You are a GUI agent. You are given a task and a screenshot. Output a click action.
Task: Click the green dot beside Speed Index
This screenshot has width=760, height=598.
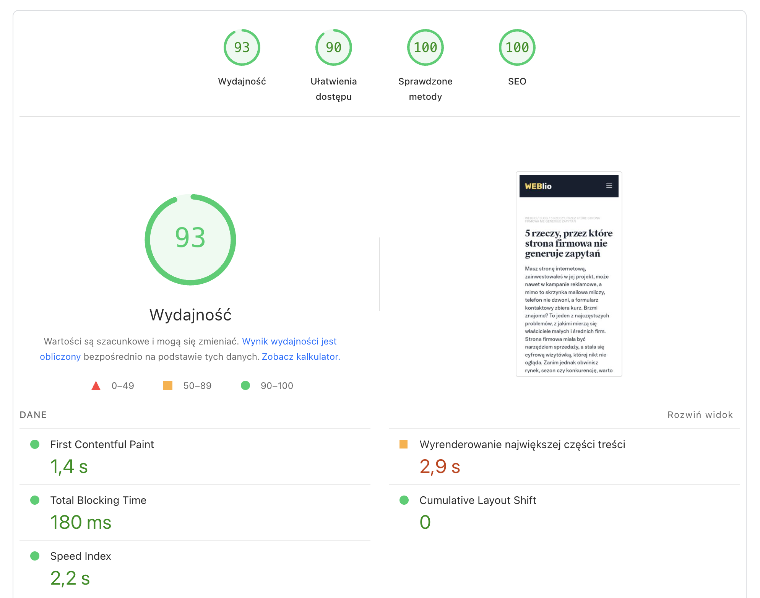(x=35, y=556)
